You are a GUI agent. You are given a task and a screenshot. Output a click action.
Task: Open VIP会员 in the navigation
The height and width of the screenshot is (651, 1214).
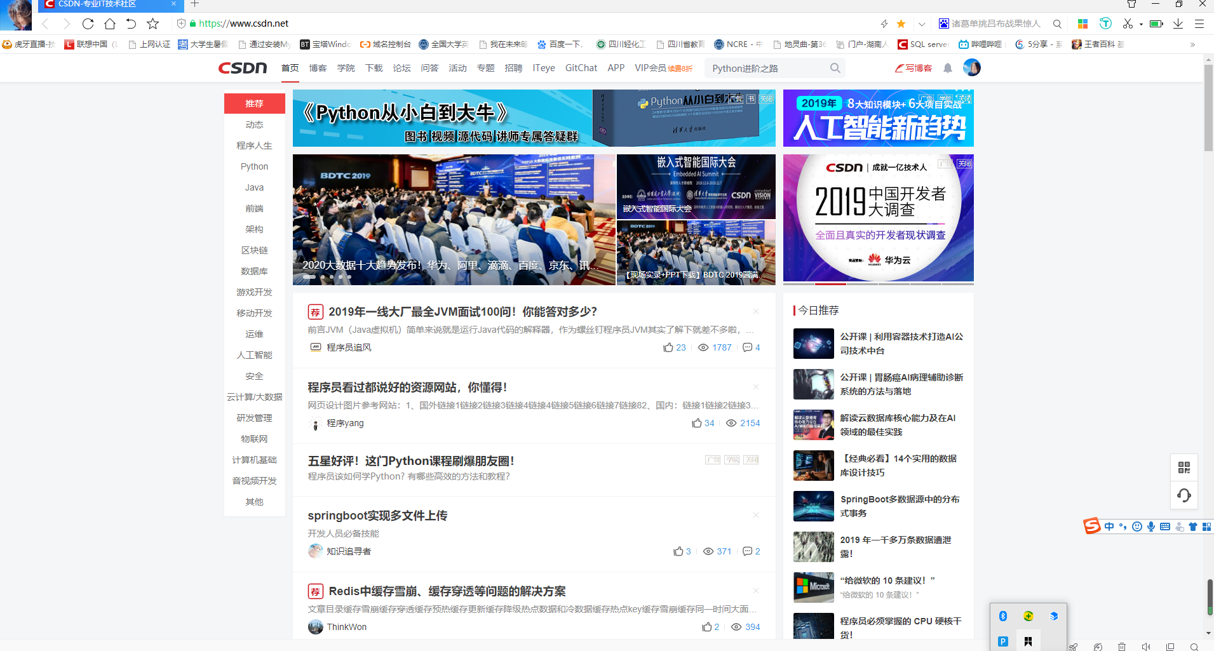(x=651, y=68)
